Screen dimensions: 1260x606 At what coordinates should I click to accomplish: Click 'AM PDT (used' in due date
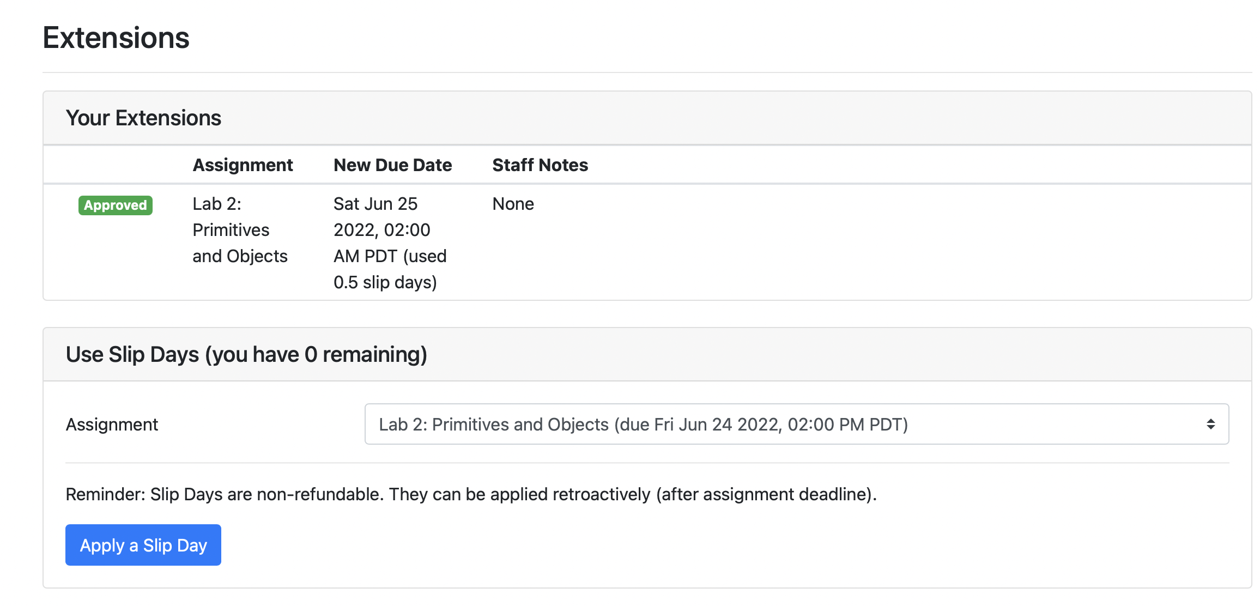tap(390, 256)
